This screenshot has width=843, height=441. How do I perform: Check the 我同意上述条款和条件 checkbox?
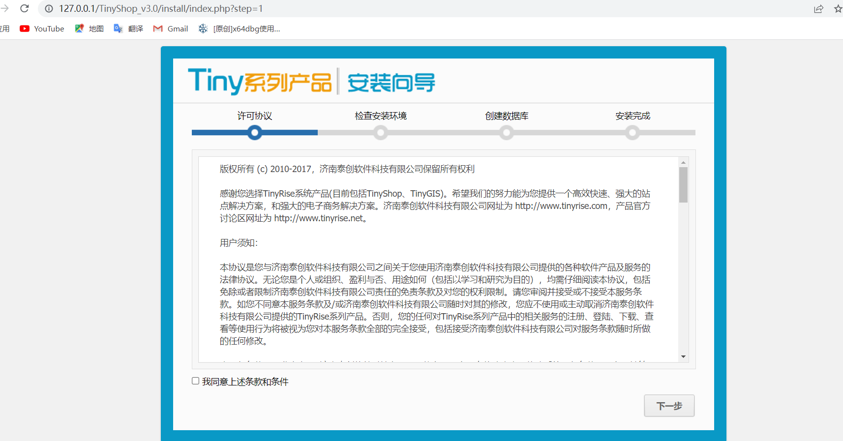click(196, 381)
